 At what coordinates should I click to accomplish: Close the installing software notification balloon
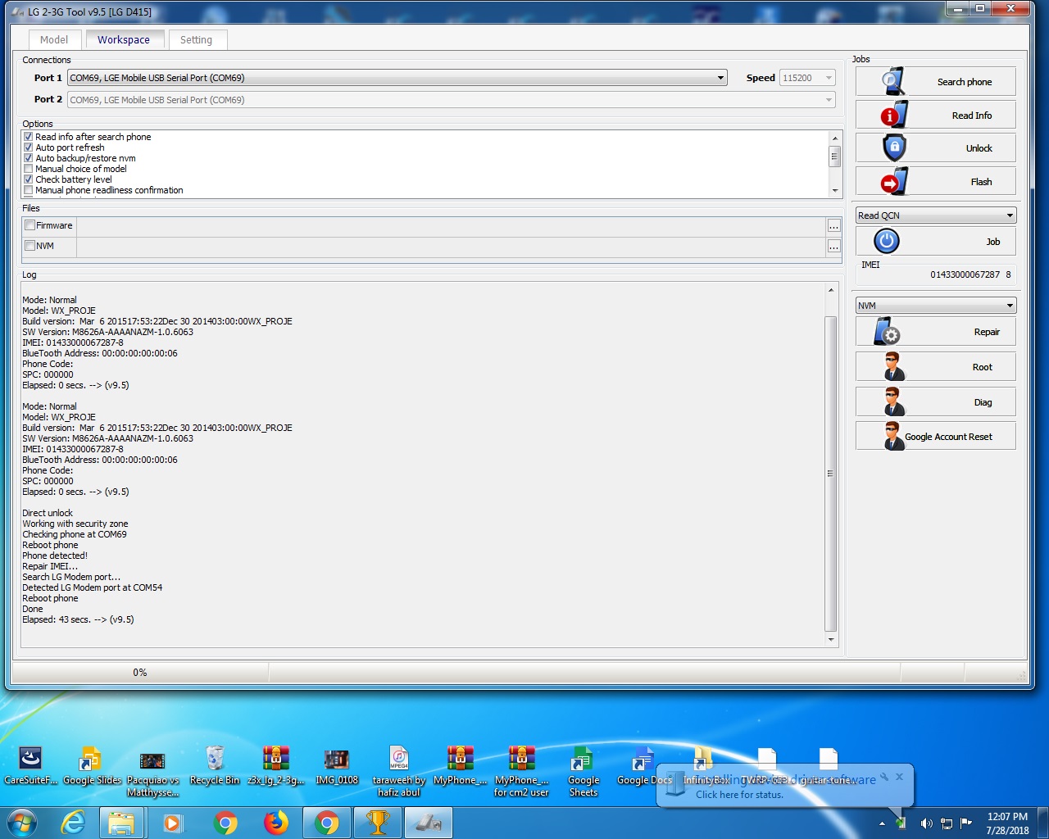point(899,777)
